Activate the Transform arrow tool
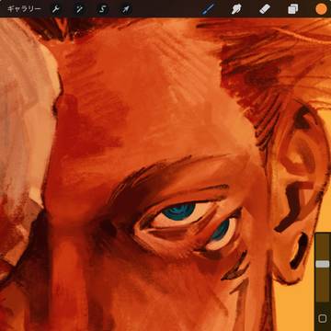The image size is (331, 331). point(126,9)
